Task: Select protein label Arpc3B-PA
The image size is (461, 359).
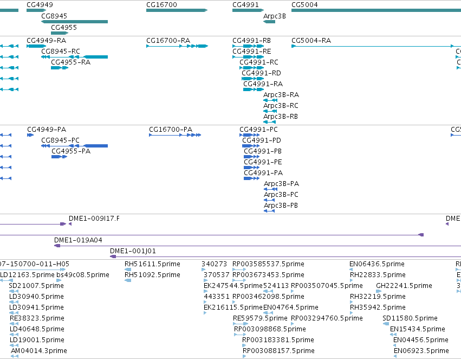Action: [281, 184]
